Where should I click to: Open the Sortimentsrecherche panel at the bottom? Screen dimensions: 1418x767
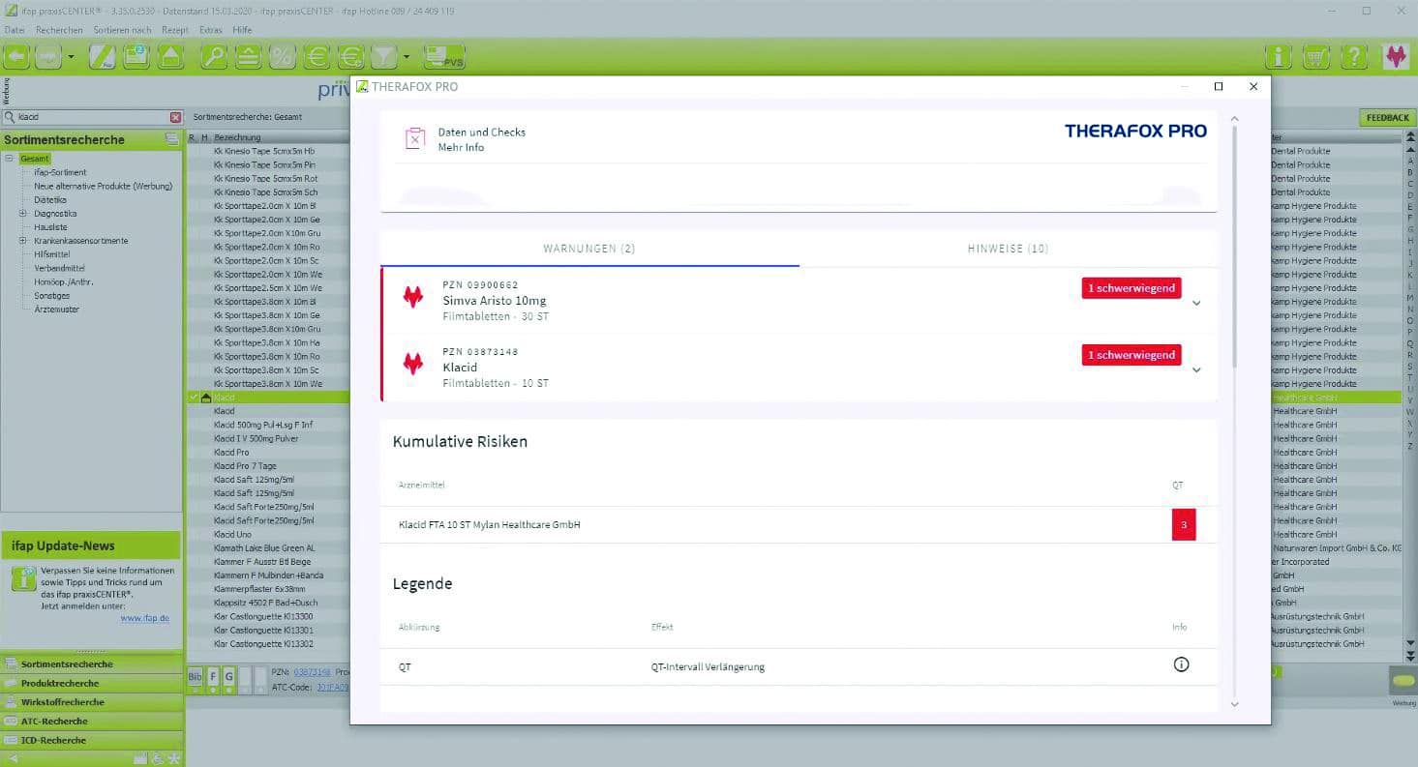[x=92, y=664]
